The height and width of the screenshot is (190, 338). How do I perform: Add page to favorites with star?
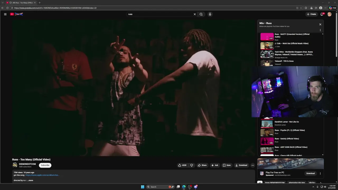(301, 8)
